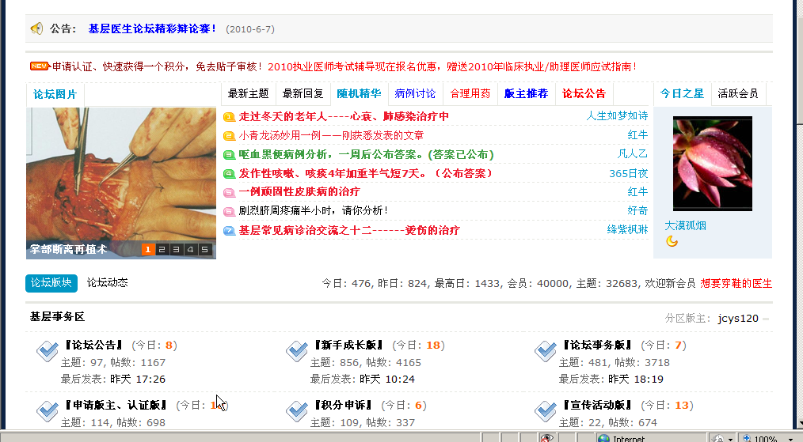Collapse the 基层事务区 section
Screen dimensions: 803x442
coord(766,319)
